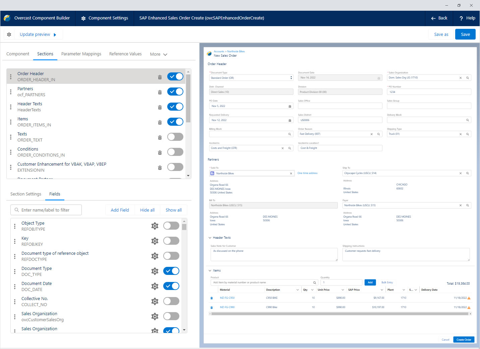This screenshot has width=480, height=349.
Task: Click drag handle for Object Type field
Action: 15,226
